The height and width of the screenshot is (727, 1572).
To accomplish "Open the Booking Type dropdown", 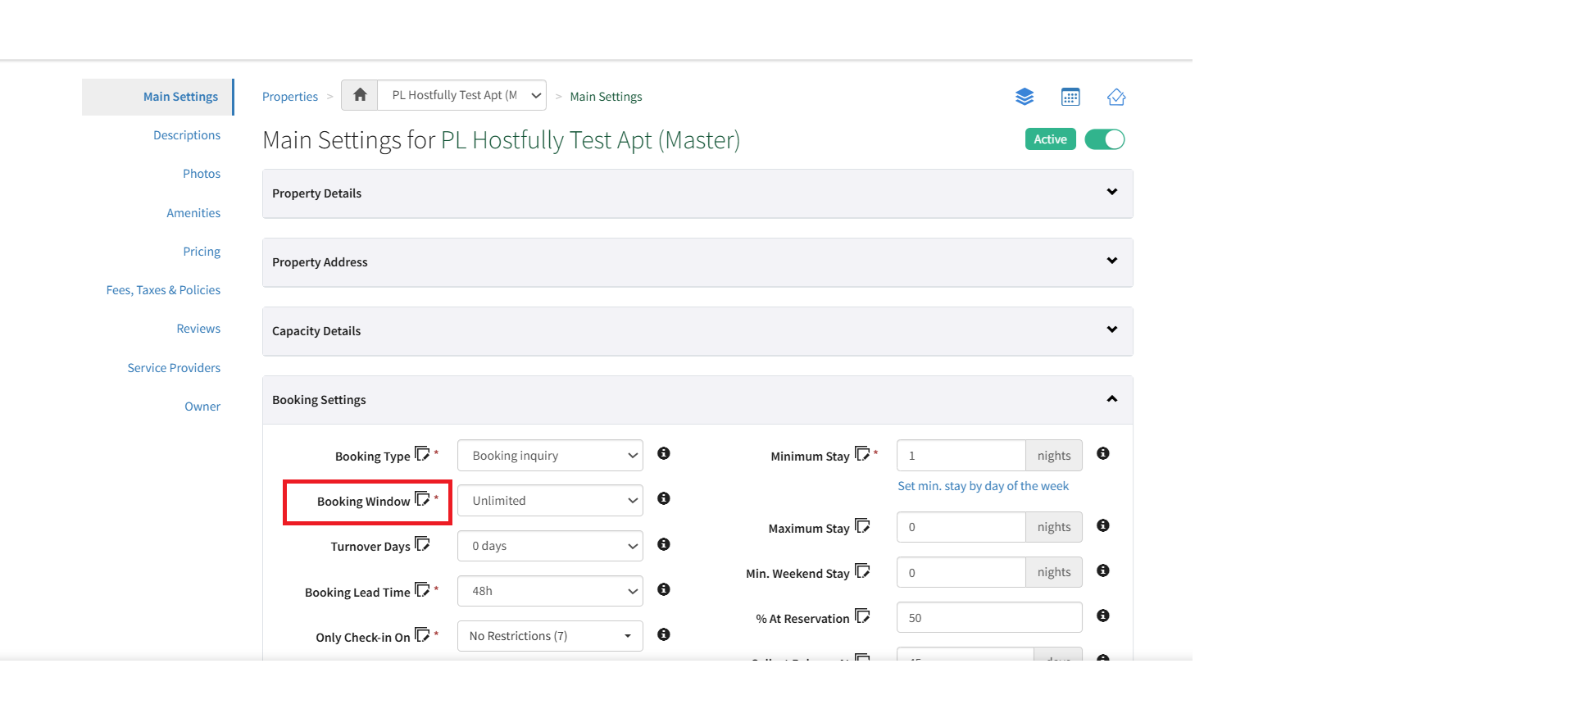I will (550, 456).
